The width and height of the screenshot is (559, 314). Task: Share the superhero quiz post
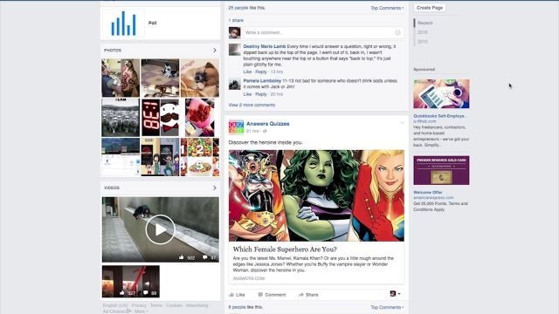(x=308, y=295)
